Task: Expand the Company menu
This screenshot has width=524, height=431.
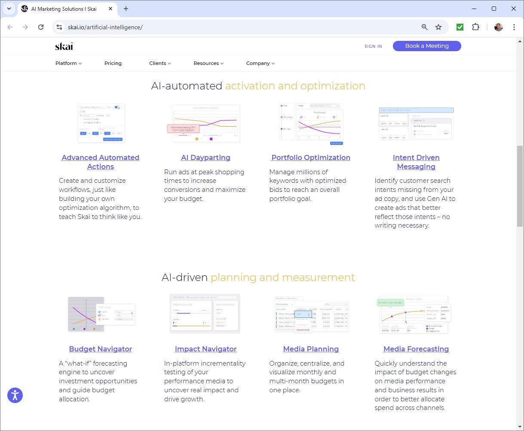Action: (x=260, y=63)
